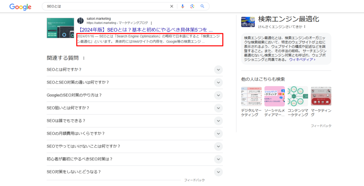This screenshot has height=186, width=364.
Task: Select the デジタルマーケティング related search thumbnail
Action: 251,96
